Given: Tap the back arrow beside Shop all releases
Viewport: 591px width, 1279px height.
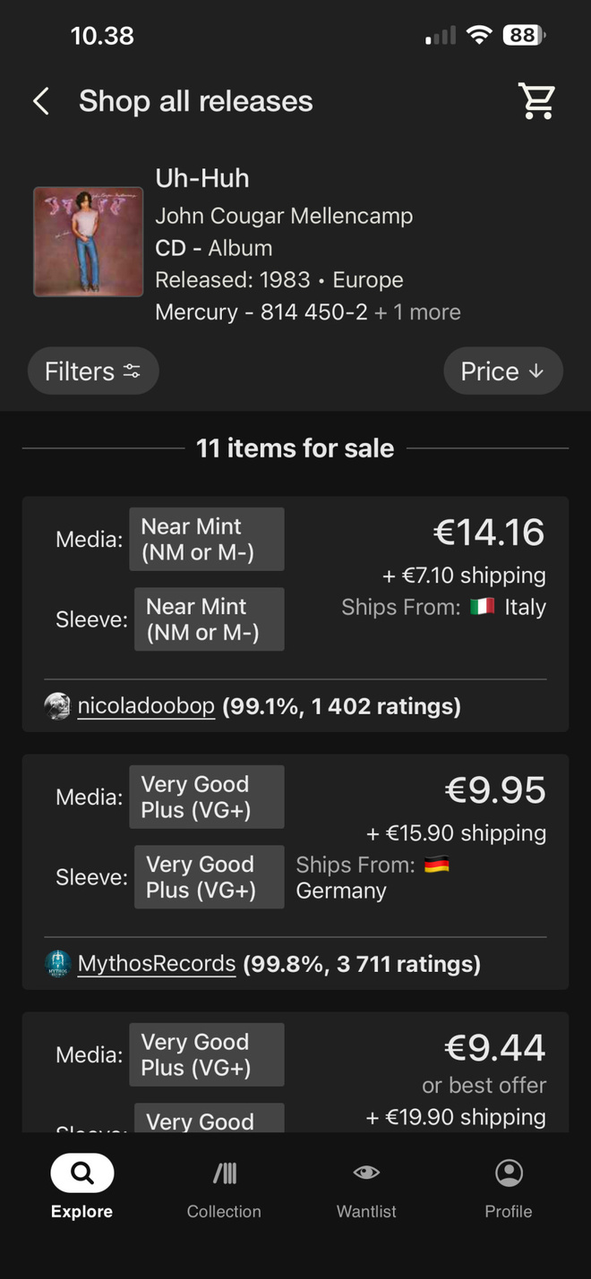Looking at the screenshot, I should (x=41, y=101).
